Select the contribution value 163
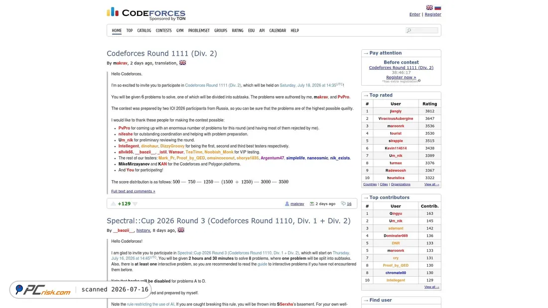Screen dimensions: 548x308 tap(429, 213)
